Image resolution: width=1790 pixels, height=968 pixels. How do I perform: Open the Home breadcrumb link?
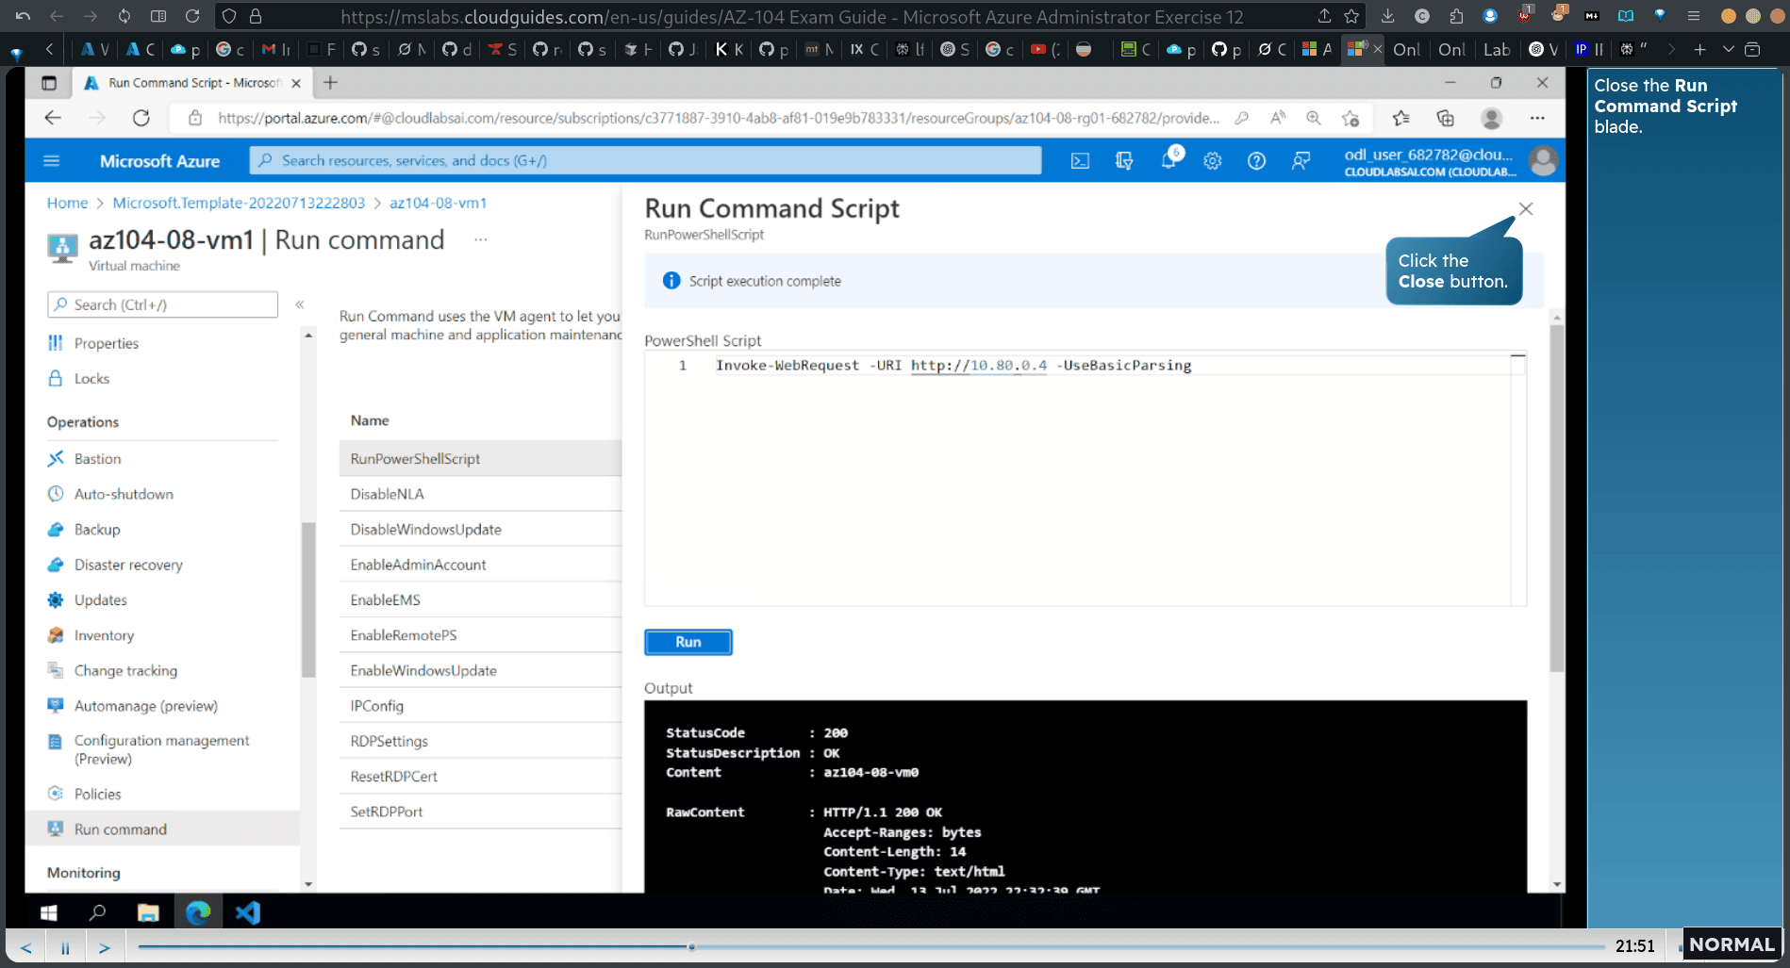(x=67, y=203)
